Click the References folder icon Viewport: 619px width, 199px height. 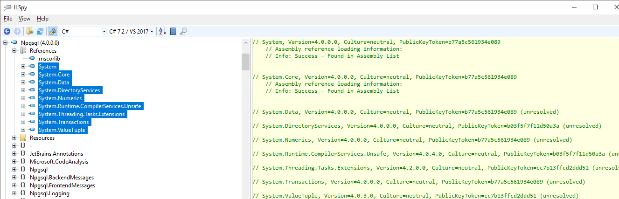23,51
